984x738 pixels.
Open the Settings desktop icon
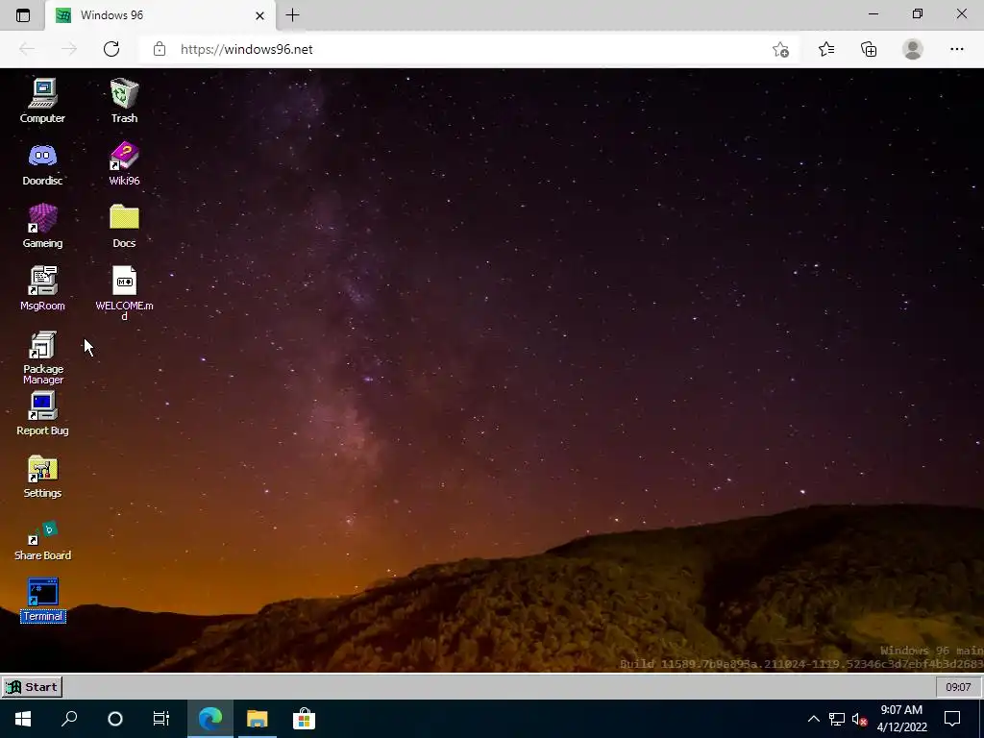click(x=42, y=477)
